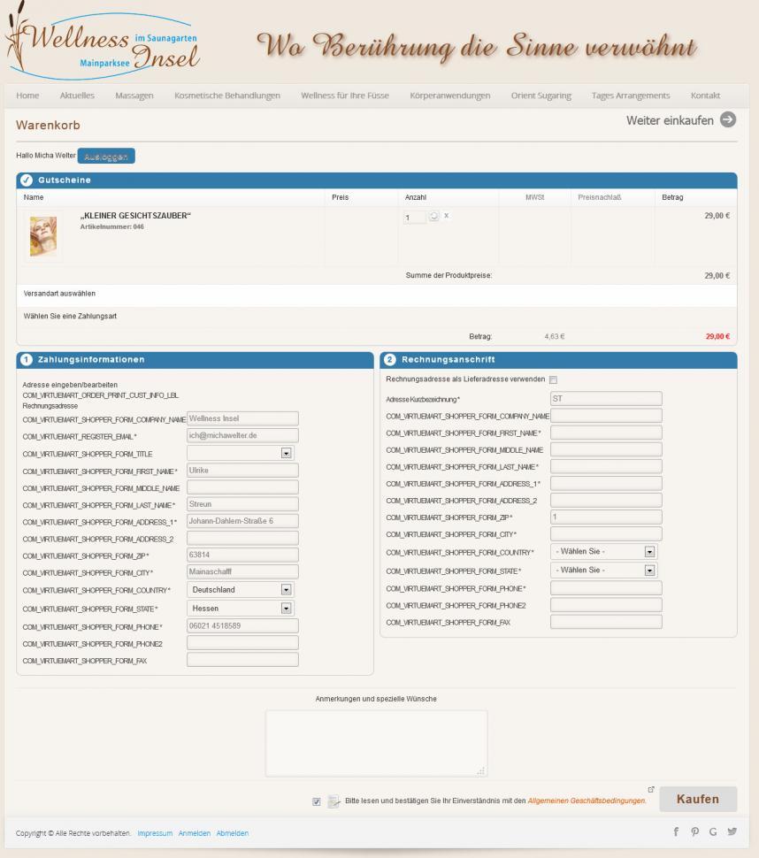Expand the title dropdown in payment form

(286, 453)
